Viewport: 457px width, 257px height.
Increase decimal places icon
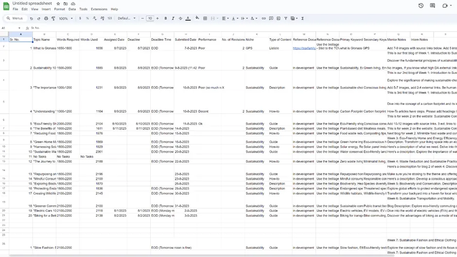click(x=102, y=18)
